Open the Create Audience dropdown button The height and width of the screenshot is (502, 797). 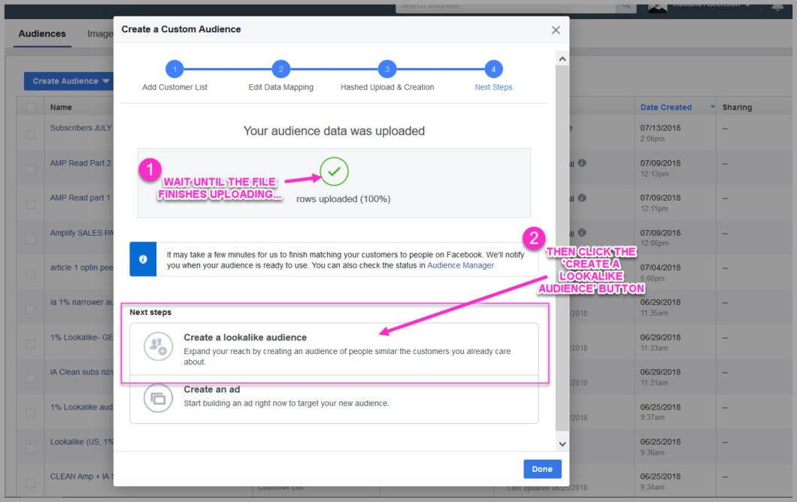coord(71,81)
